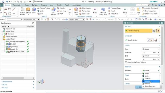Image resolution: width=165 pixels, height=93 pixels.
Task: Choose Unite in Boolean dropdown list
Action: click(x=151, y=76)
